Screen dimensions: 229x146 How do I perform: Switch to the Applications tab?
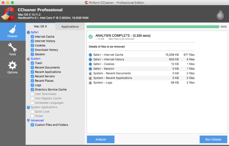click(70, 27)
